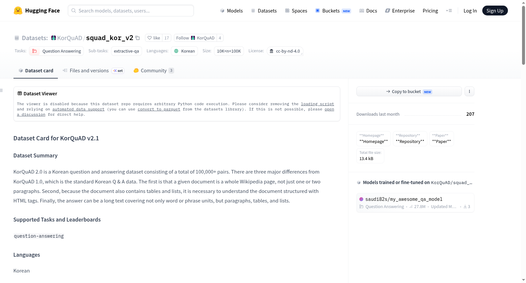526x283 pixels.
Task: Click the copy dataset name icon
Action: tap(138, 38)
